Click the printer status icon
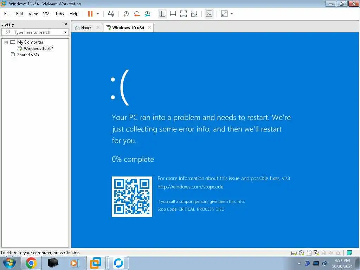 (323, 253)
